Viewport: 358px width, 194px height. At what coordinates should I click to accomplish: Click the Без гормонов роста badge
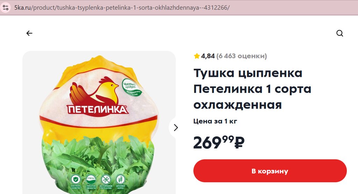[106, 182]
